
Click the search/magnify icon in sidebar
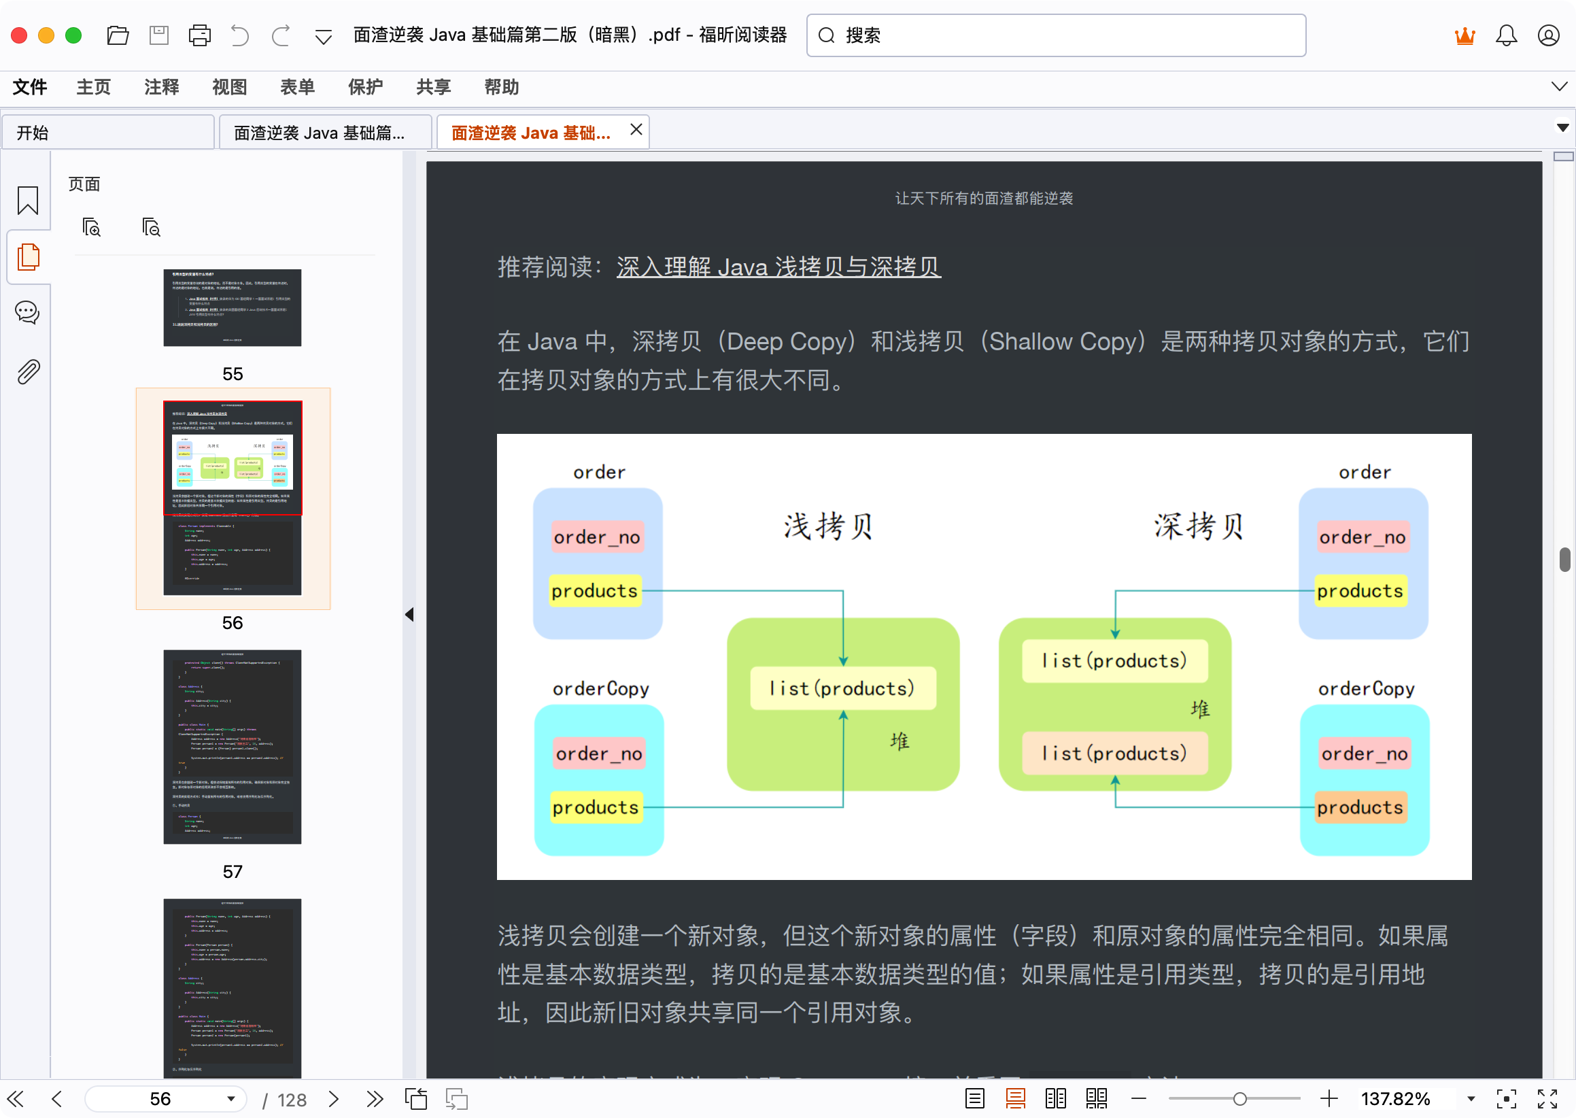[x=92, y=227]
